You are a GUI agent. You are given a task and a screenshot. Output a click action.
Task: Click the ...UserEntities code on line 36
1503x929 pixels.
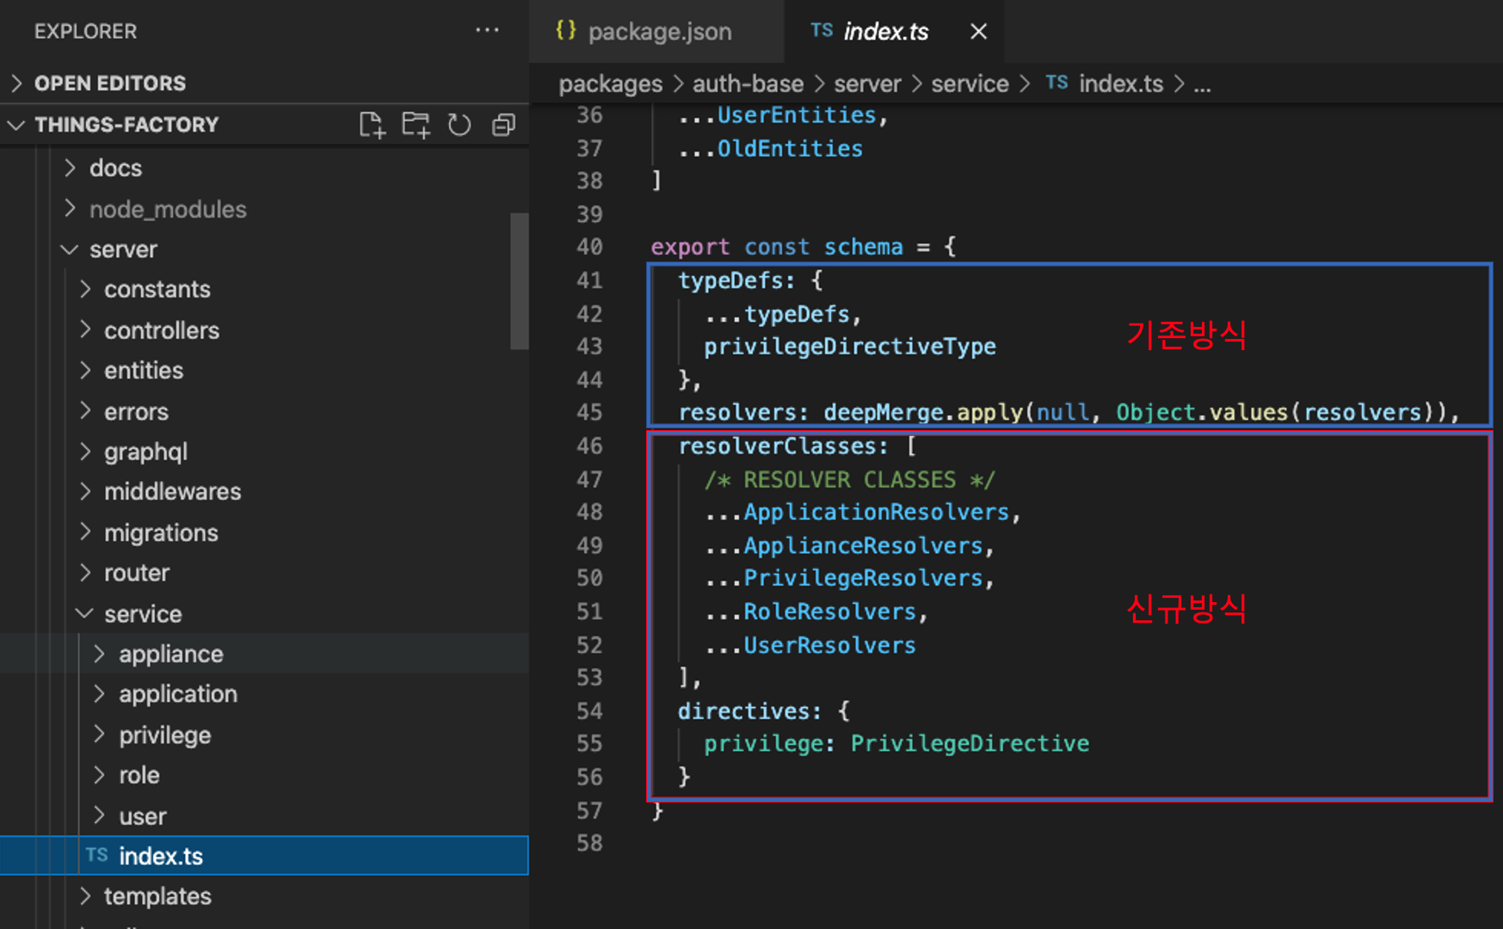[x=782, y=115]
